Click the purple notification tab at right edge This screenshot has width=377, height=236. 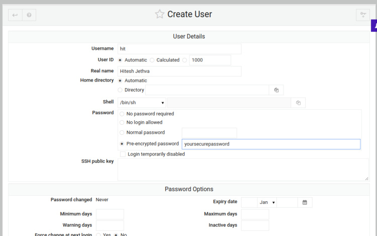click(373, 26)
